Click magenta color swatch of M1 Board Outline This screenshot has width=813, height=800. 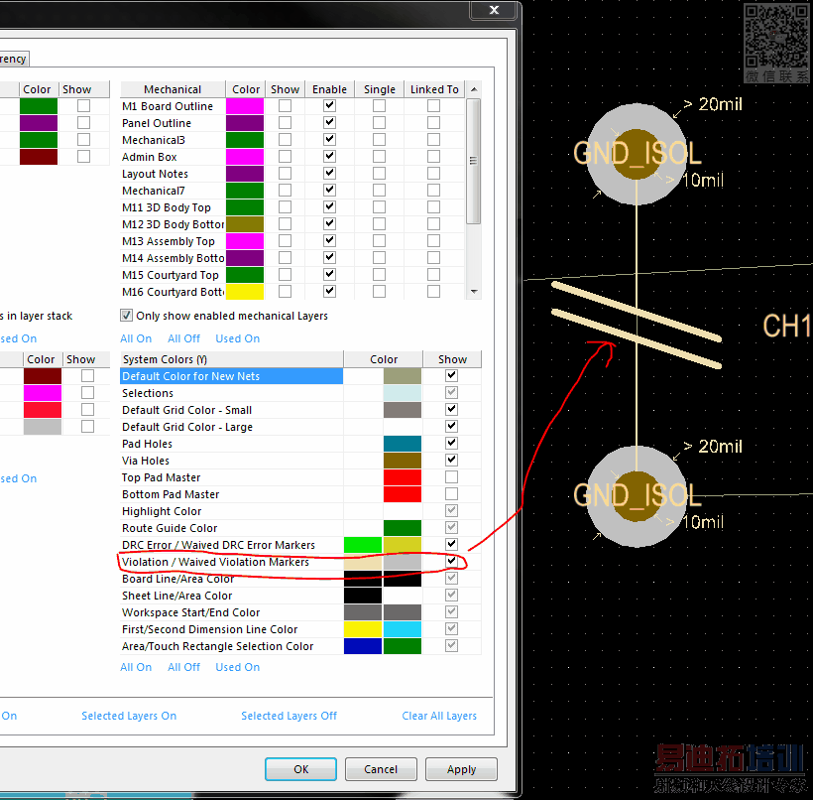[245, 106]
